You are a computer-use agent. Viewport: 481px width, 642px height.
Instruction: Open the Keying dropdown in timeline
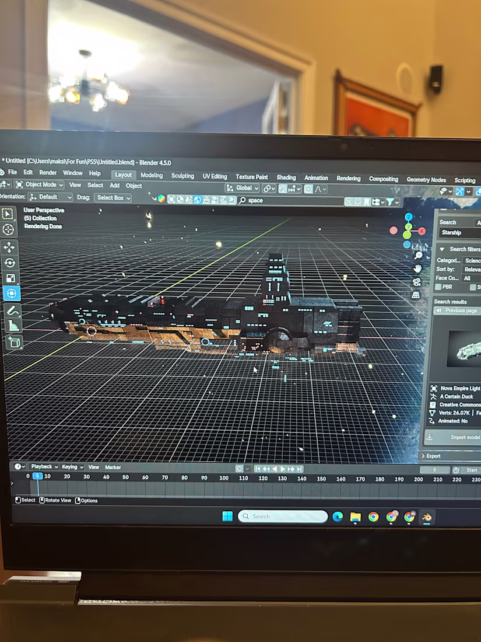tap(72, 467)
